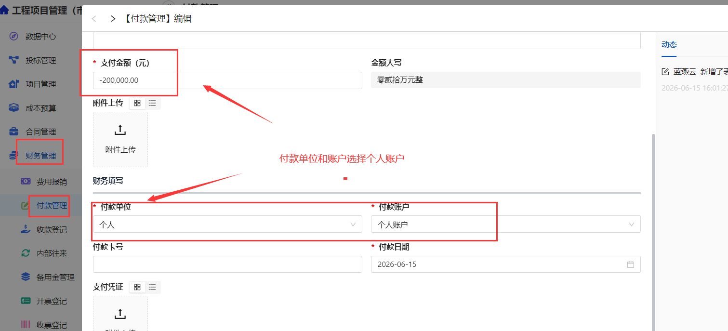Click the home icon beside 工程项目管理
This screenshot has width=728, height=331.
pos(4,11)
